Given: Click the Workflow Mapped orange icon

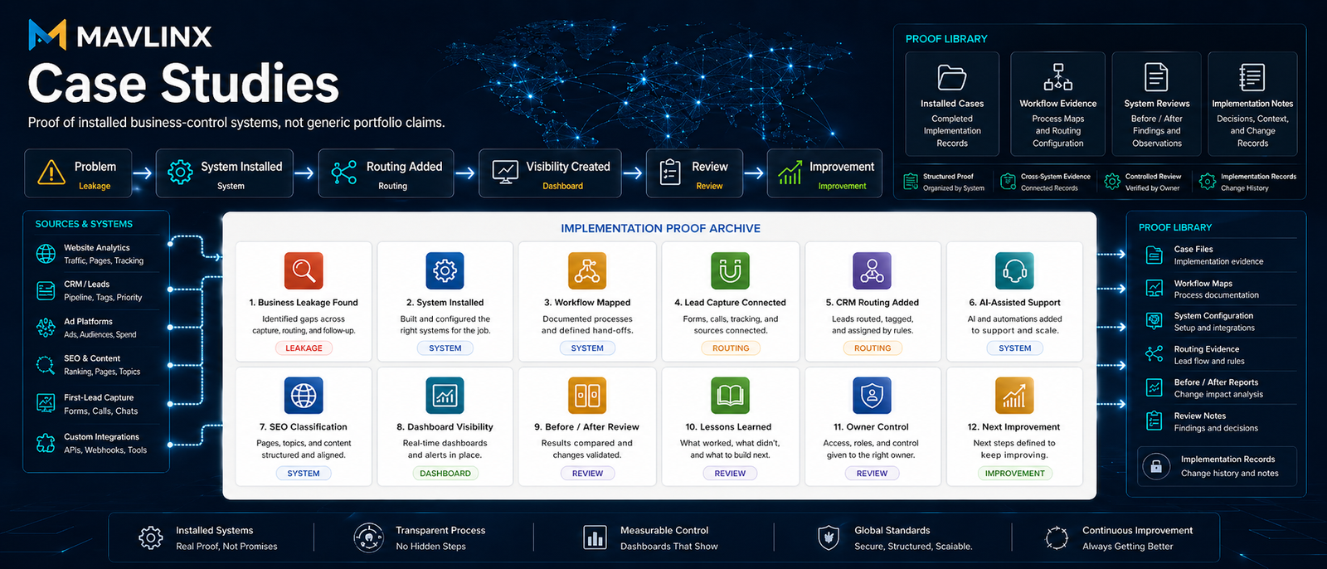Looking at the screenshot, I should pos(587,270).
